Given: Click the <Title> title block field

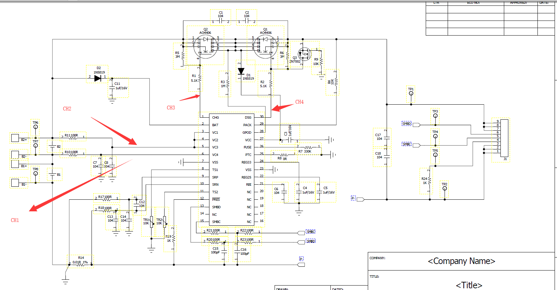Looking at the screenshot, I should (469, 285).
